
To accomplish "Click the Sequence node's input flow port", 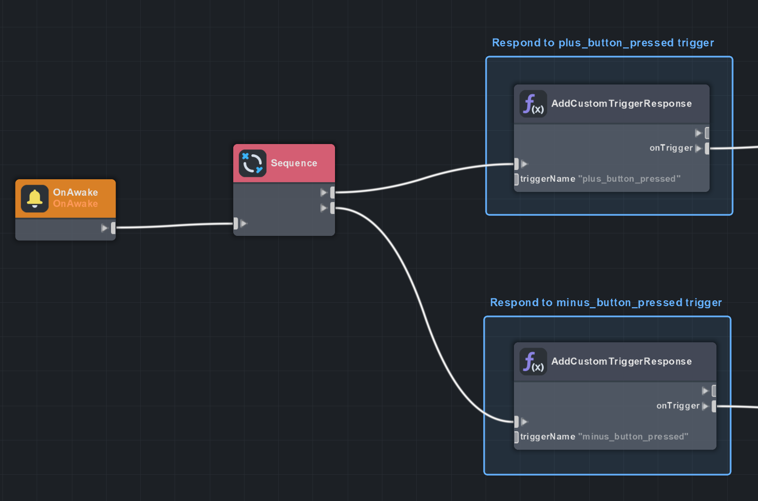I will click(236, 224).
